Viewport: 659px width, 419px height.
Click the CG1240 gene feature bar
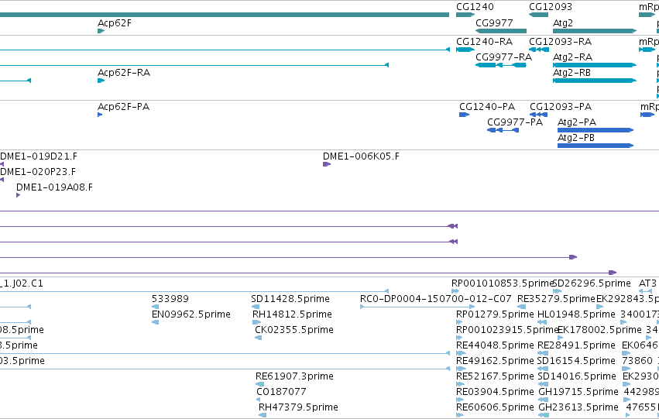(465, 15)
